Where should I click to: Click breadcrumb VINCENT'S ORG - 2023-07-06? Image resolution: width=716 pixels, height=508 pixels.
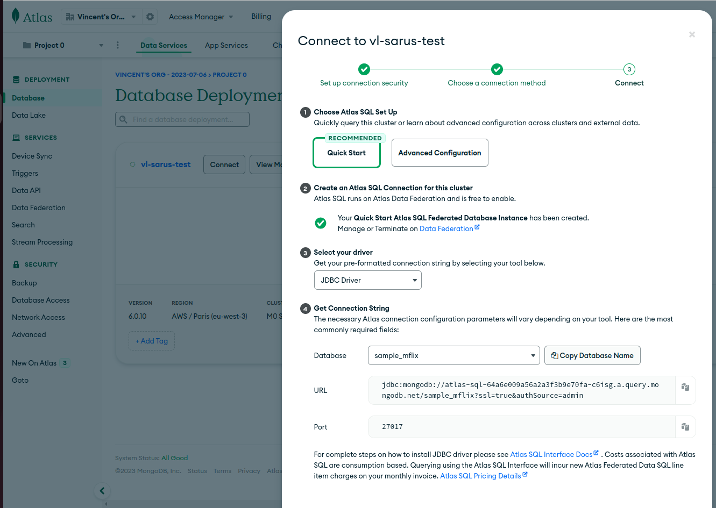click(x=161, y=75)
